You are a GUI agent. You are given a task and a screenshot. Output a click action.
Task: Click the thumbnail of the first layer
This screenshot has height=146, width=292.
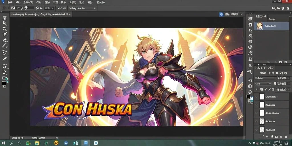(x=262, y=97)
